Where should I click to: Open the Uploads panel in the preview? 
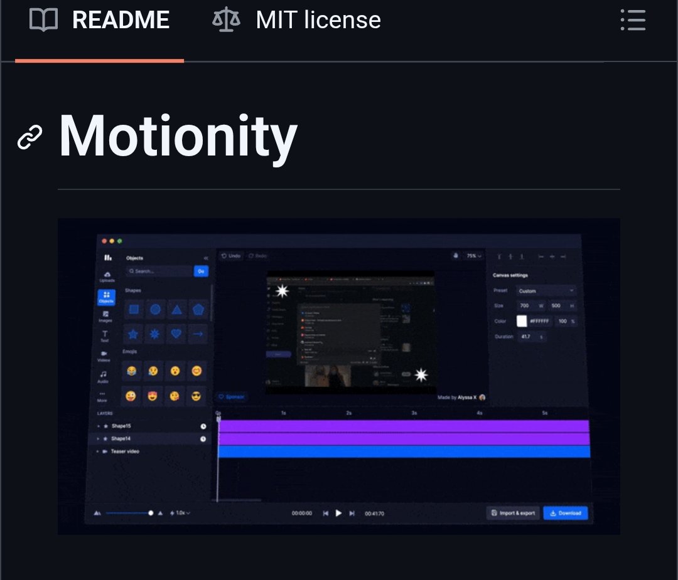pos(107,277)
